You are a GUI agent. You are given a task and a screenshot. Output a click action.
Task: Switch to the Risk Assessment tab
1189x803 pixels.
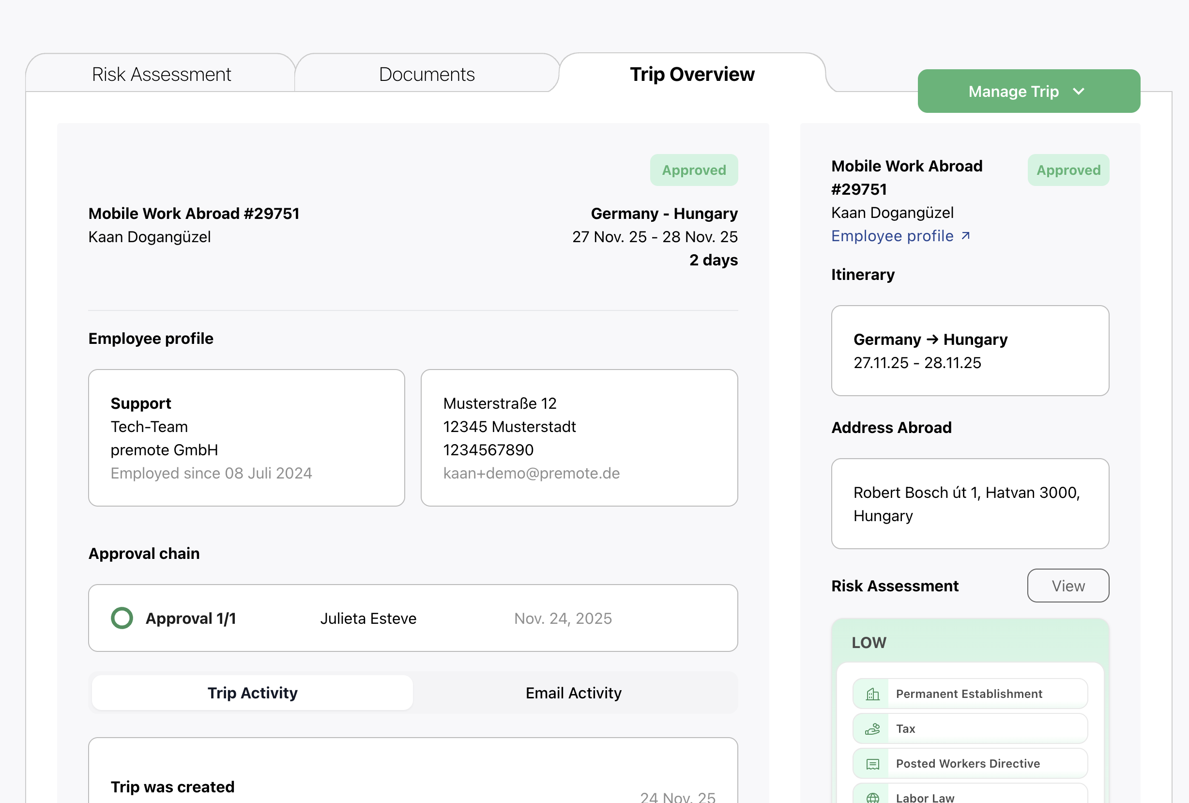[161, 74]
